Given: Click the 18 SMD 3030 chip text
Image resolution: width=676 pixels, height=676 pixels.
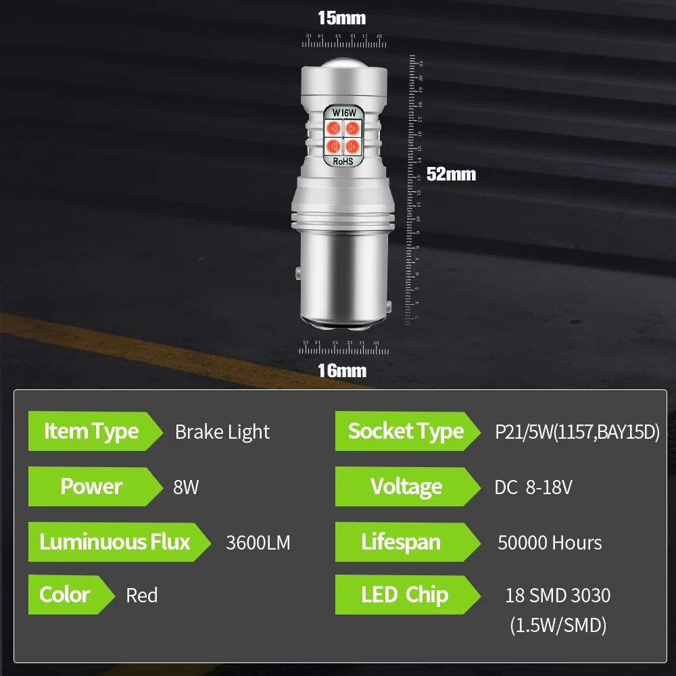Looking at the screenshot, I should (x=558, y=596).
